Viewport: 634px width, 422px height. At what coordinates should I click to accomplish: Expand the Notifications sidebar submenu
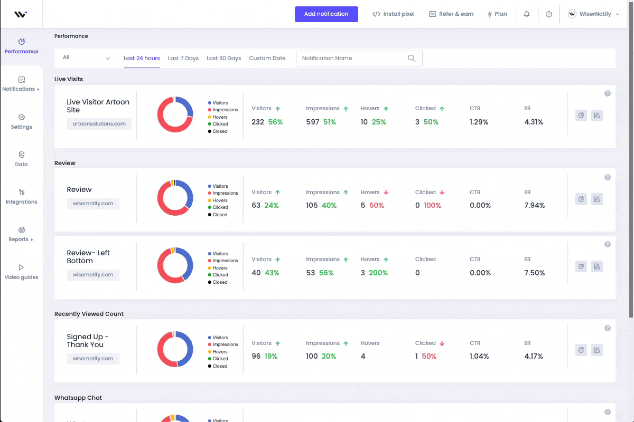pos(39,90)
